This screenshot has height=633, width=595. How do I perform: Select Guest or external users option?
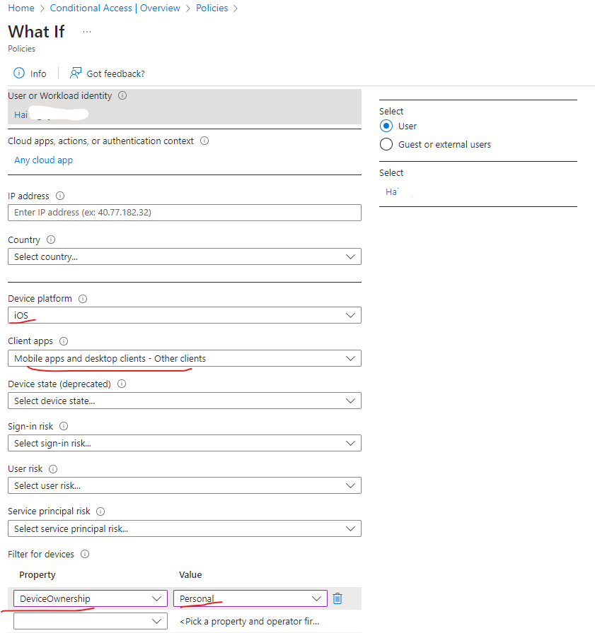[x=386, y=144]
